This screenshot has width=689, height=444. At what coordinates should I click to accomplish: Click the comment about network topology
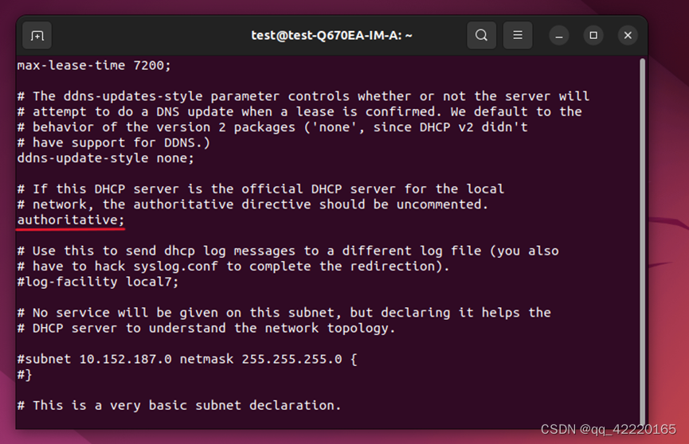pyautogui.click(x=206, y=328)
